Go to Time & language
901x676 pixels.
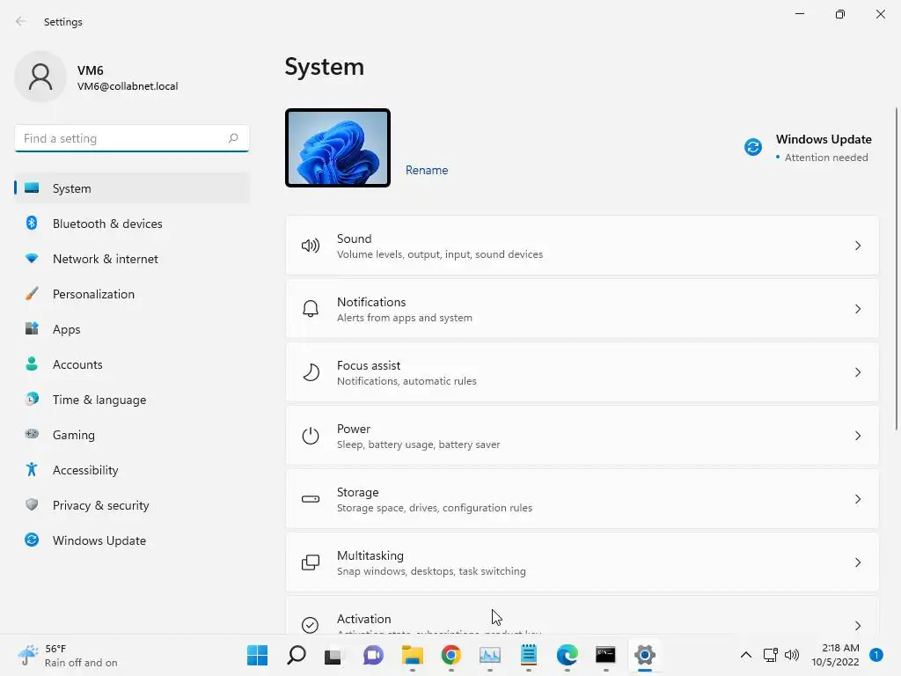132,400
